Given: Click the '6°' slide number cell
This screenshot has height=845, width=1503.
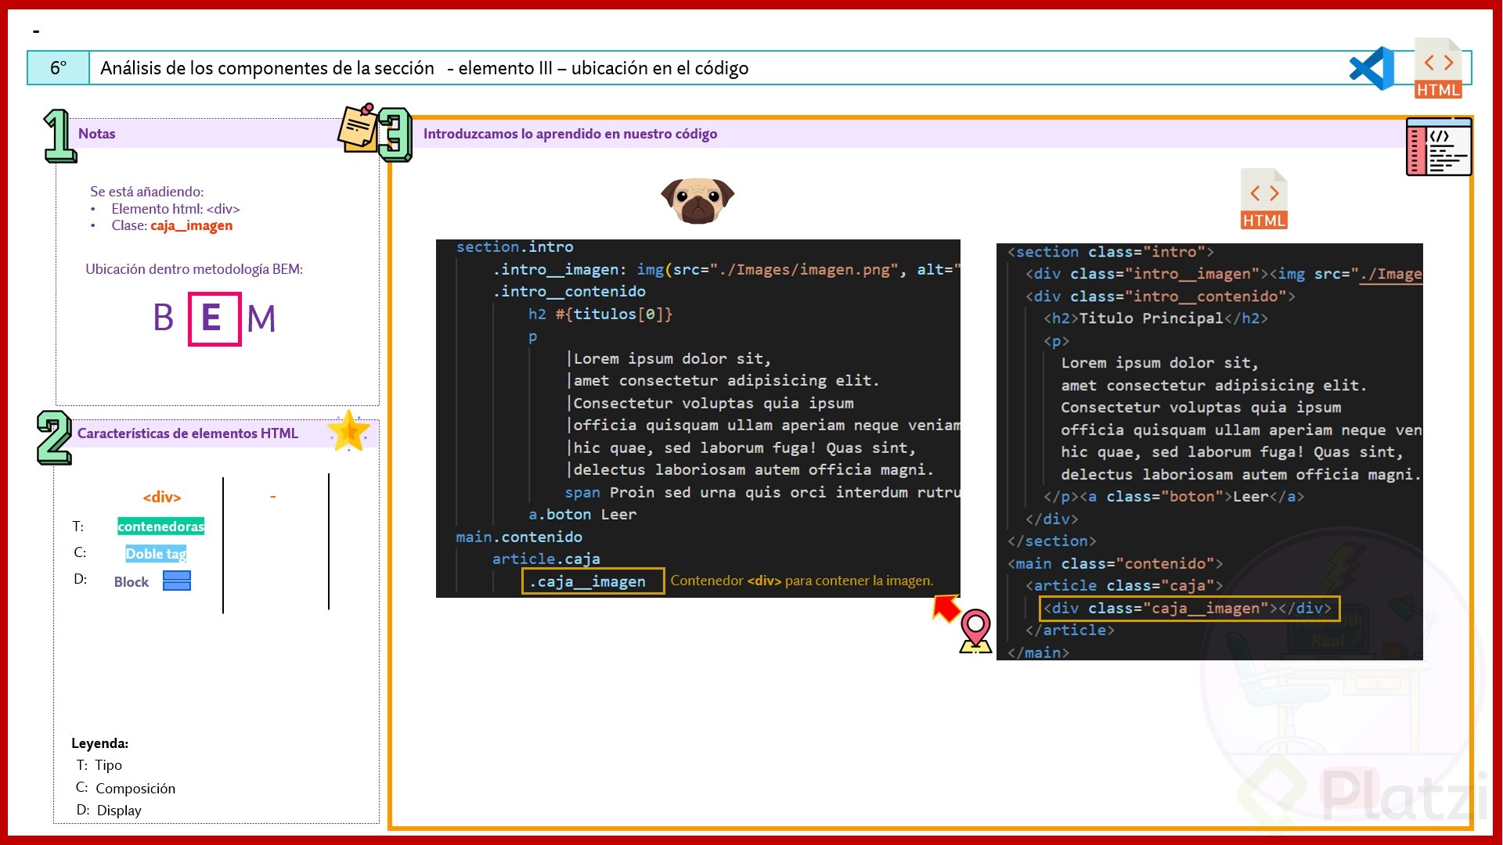Looking at the screenshot, I should [58, 68].
